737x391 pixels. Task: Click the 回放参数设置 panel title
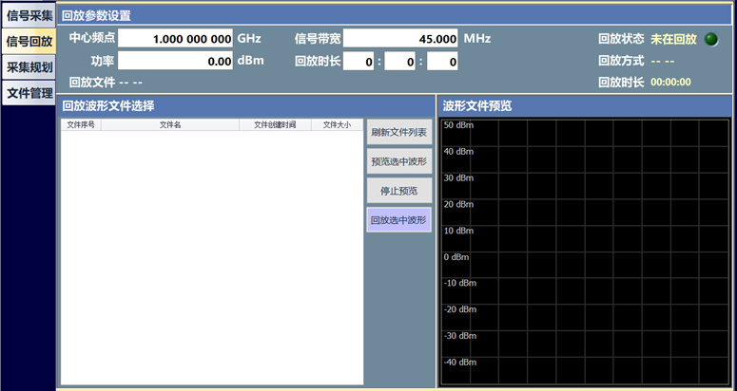point(96,16)
